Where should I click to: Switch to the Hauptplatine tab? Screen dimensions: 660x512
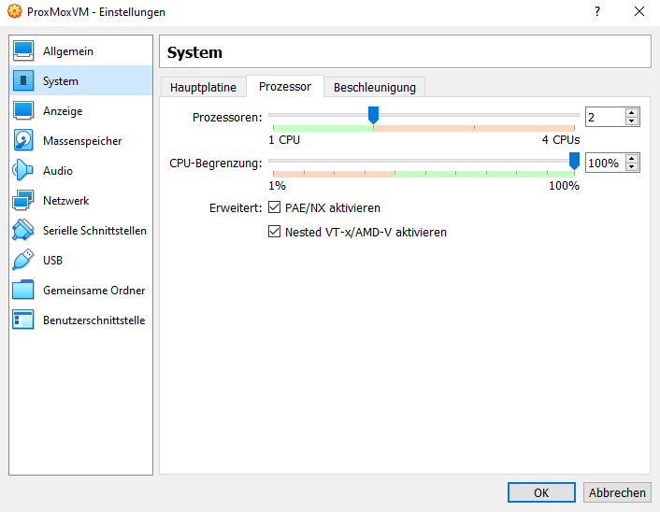coord(203,87)
